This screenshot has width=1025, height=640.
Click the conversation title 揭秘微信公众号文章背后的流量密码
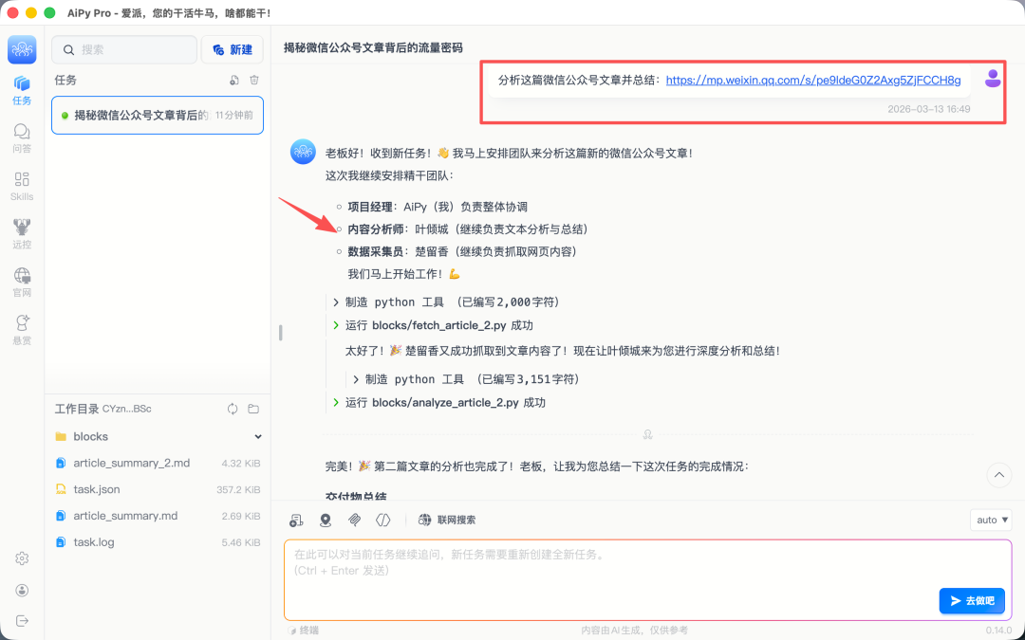coord(373,47)
